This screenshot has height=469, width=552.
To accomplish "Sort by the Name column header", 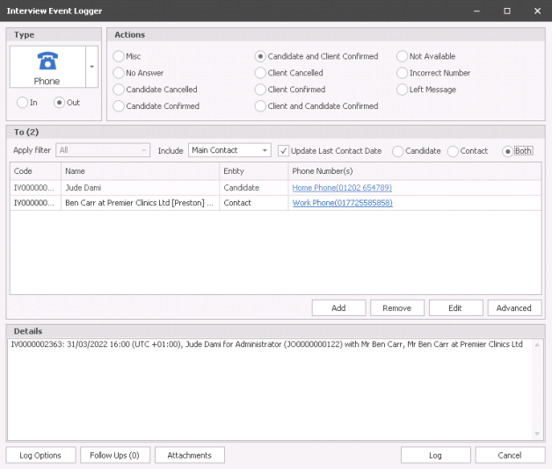I will pyautogui.click(x=139, y=171).
